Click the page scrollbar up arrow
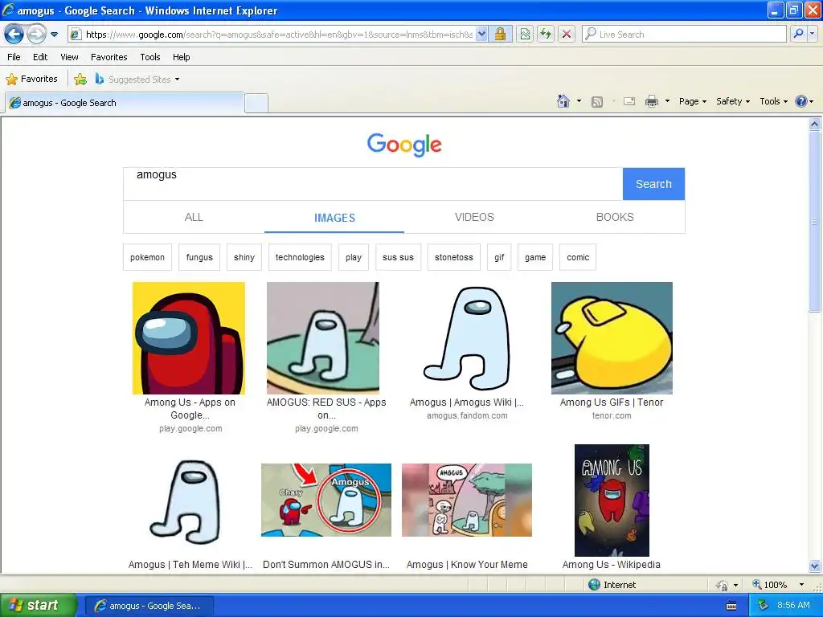Image resolution: width=823 pixels, height=617 pixels. (815, 125)
